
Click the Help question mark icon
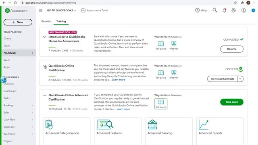(x=197, y=10)
